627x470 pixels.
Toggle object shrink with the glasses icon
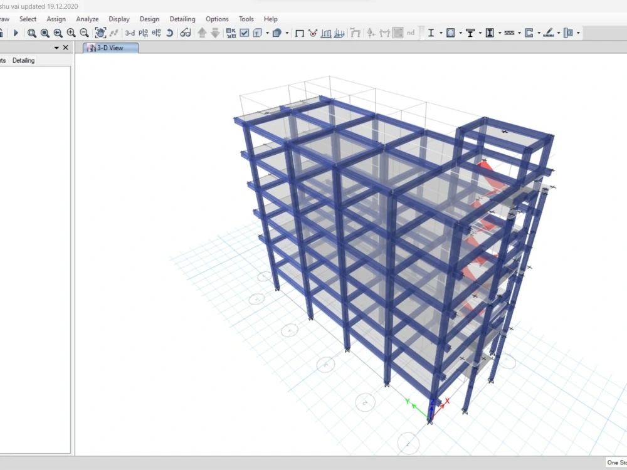[184, 33]
